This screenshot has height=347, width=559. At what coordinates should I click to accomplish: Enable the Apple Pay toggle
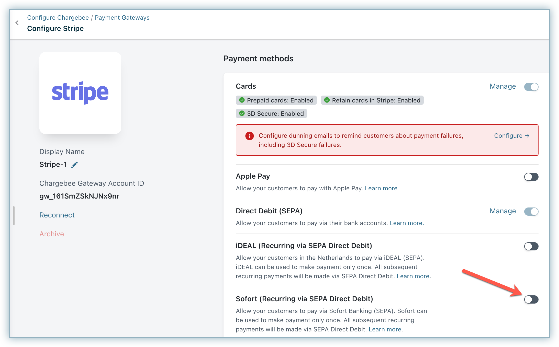pos(531,177)
